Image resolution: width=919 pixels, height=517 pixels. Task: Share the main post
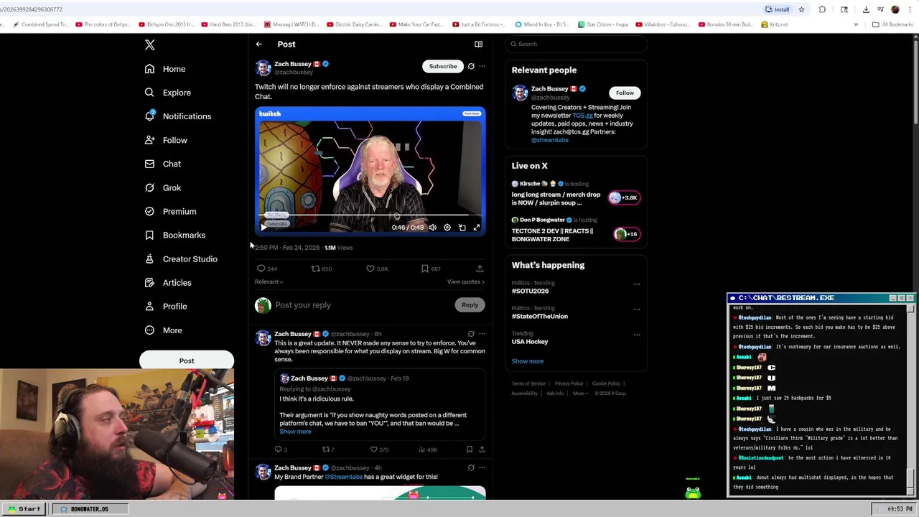coord(480,269)
